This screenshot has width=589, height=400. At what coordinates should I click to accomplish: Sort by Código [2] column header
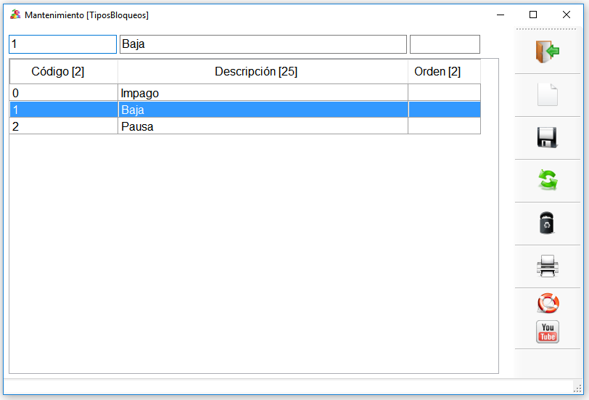(64, 71)
